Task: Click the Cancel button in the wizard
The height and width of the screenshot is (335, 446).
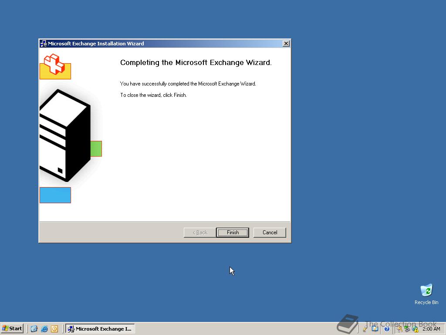Action: click(270, 232)
